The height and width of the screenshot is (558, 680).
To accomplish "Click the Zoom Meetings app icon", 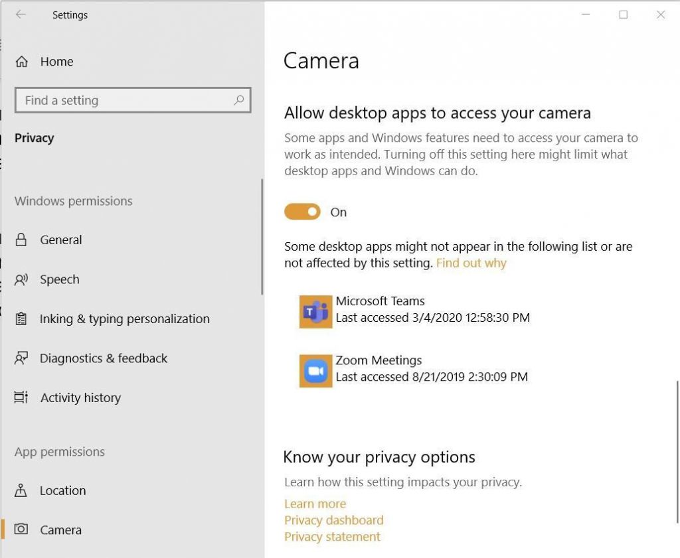I will coord(315,371).
